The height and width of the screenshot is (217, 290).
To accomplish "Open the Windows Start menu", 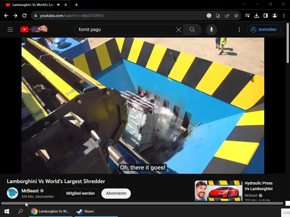I will click(7, 211).
